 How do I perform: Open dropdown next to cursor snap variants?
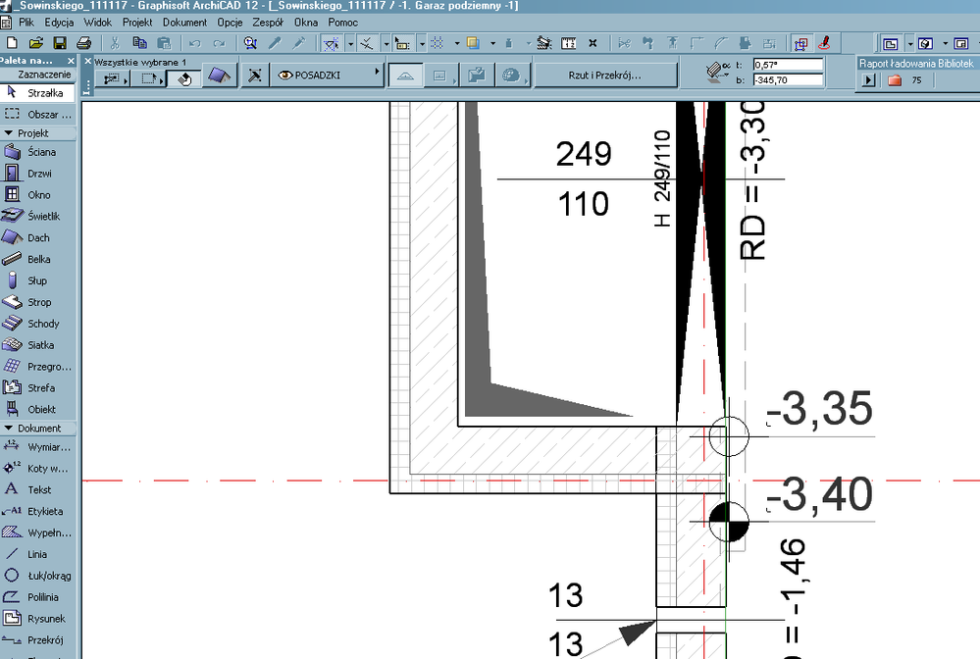[x=423, y=44]
